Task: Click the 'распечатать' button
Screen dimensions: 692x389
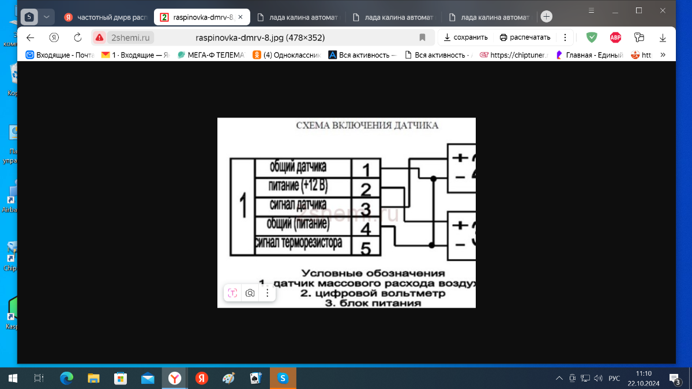Action: [x=525, y=37]
